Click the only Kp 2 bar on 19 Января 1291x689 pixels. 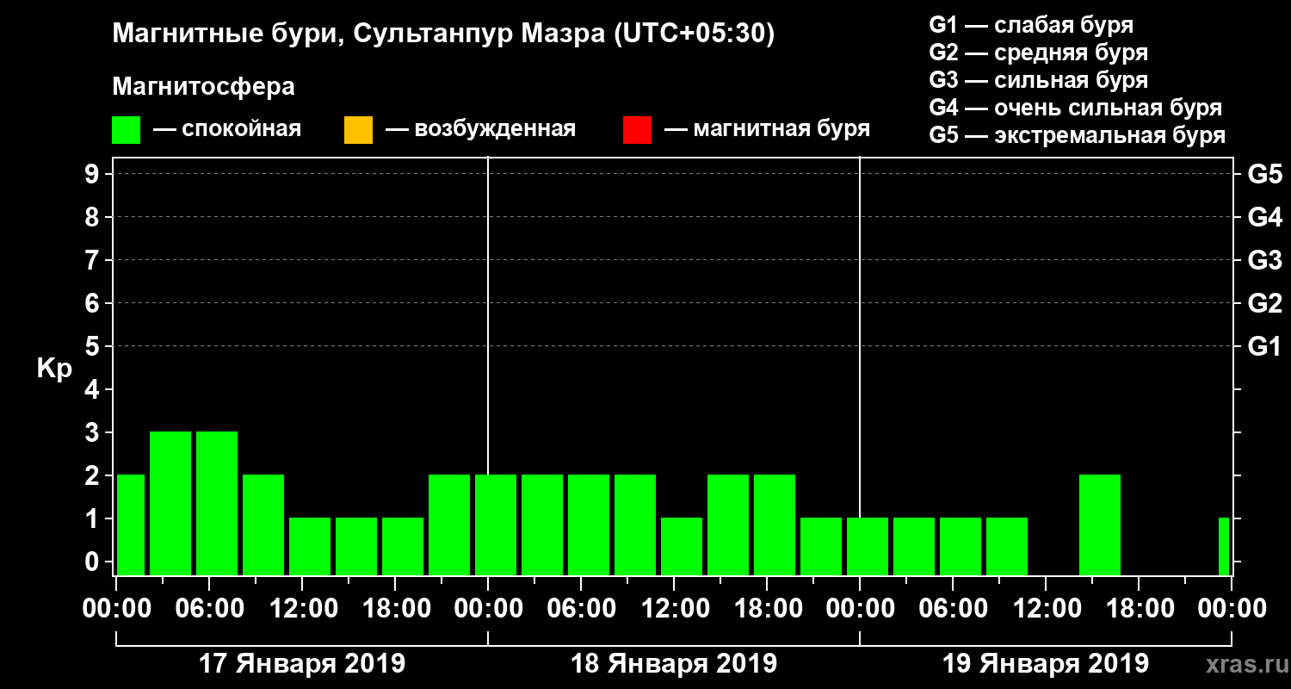pos(1100,525)
